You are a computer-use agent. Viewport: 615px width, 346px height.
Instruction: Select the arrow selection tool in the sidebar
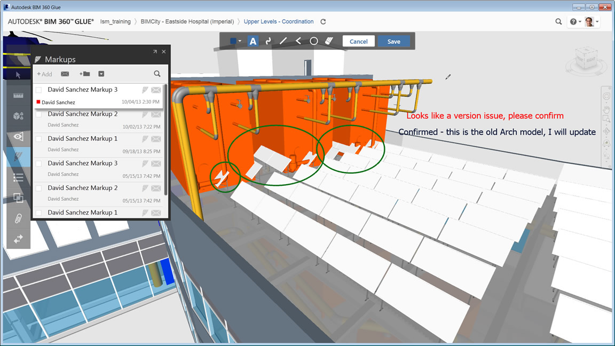[18, 75]
